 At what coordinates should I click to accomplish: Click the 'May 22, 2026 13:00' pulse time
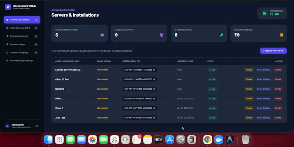point(185,98)
